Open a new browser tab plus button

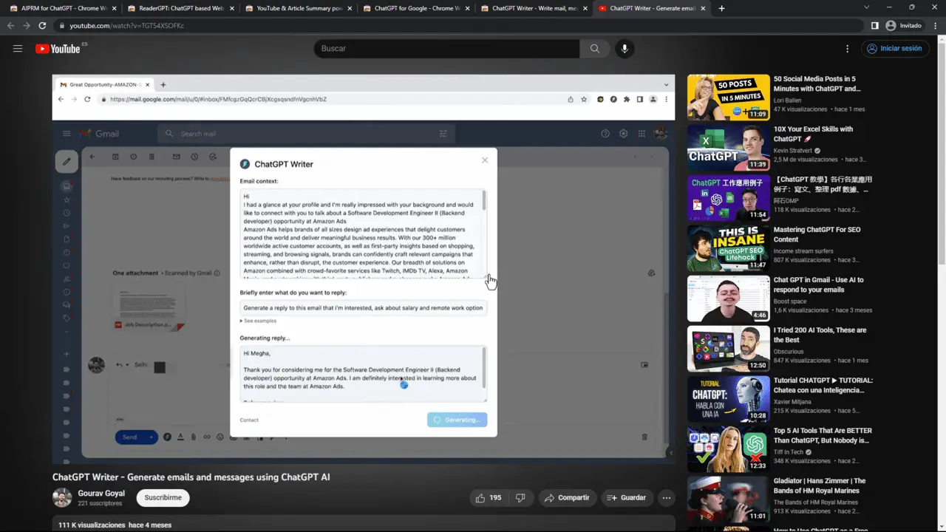[721, 8]
